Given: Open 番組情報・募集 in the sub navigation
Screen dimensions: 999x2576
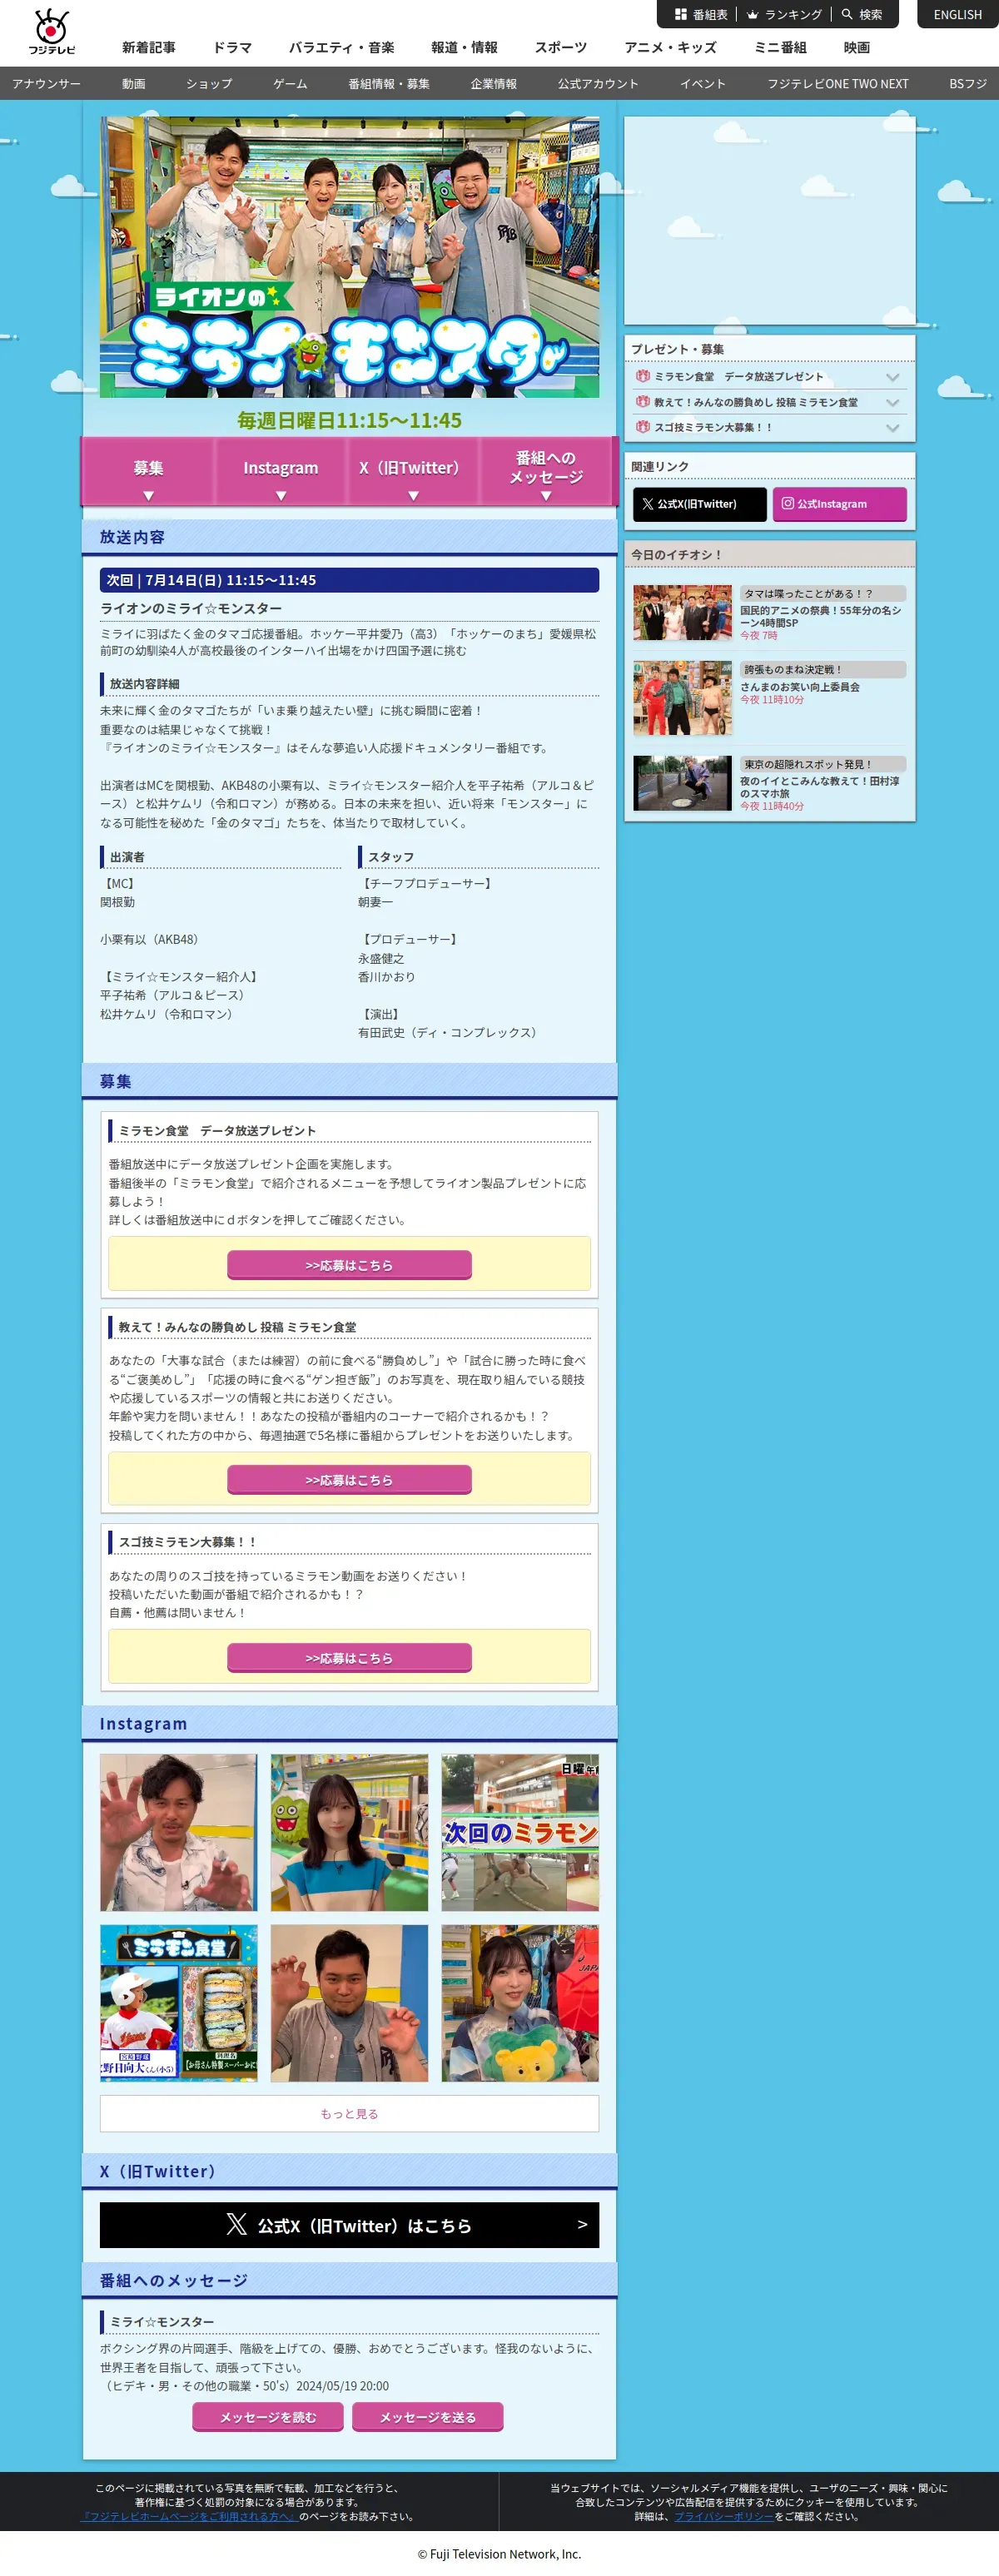Looking at the screenshot, I should coord(389,84).
